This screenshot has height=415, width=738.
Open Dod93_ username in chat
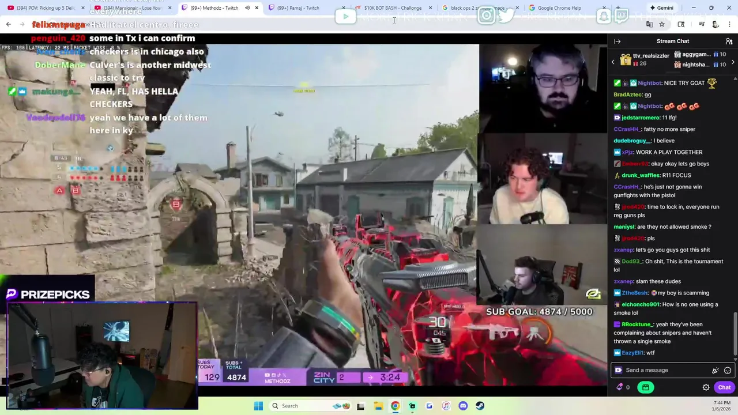click(632, 262)
